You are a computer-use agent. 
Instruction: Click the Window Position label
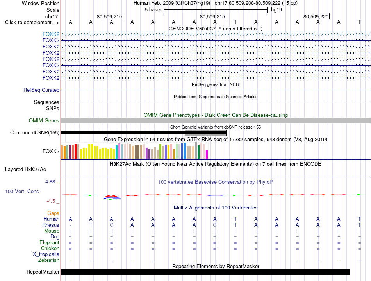[41, 3]
